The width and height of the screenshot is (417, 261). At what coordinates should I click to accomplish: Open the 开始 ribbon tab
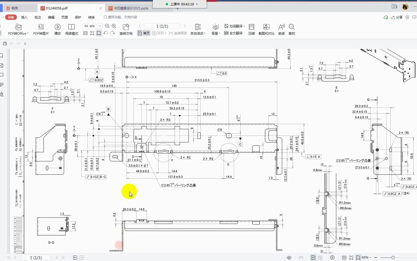11,17
